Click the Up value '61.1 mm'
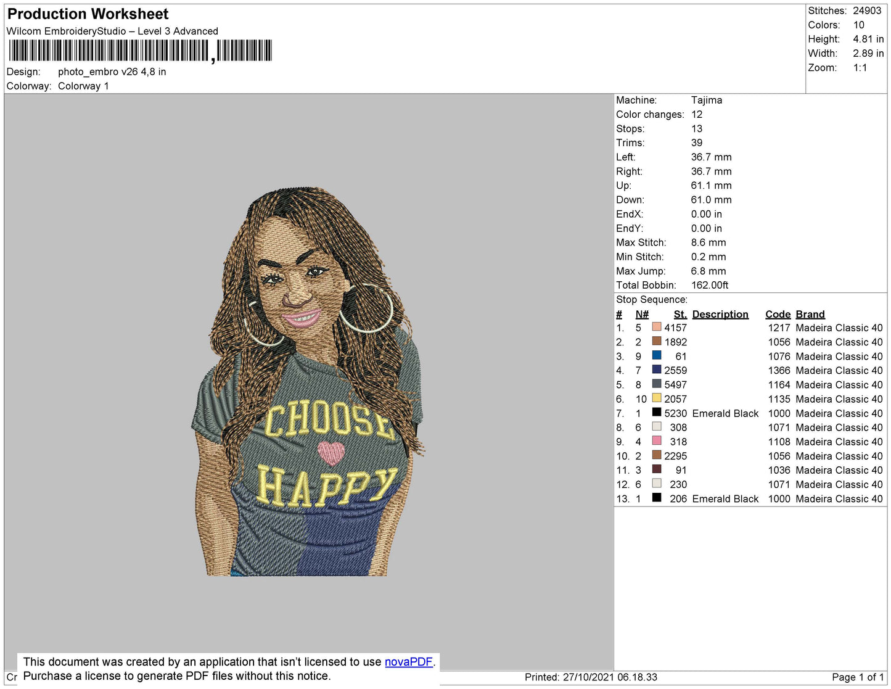891x689 pixels. click(x=711, y=185)
